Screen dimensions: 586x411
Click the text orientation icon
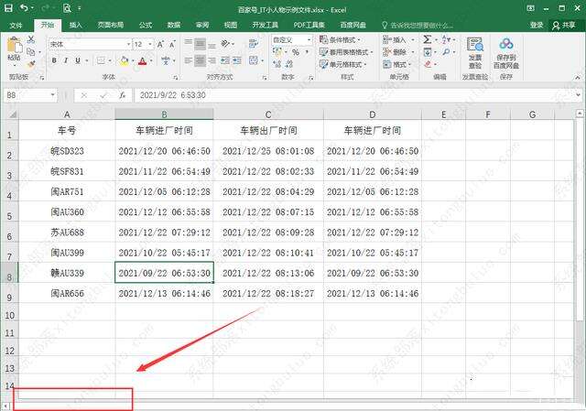coord(225,44)
